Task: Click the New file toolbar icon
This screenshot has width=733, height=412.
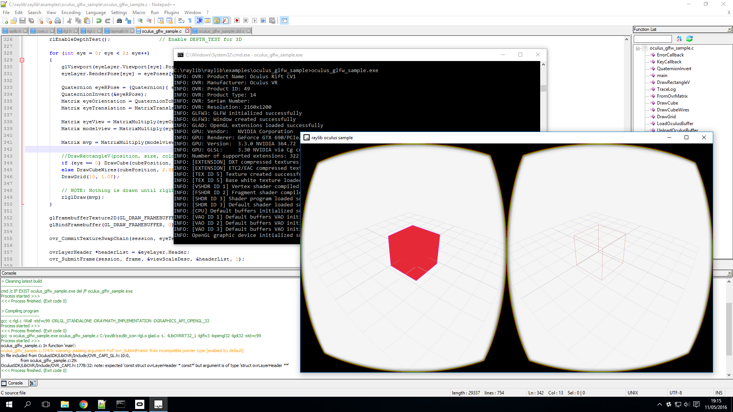Action: [x=5, y=21]
